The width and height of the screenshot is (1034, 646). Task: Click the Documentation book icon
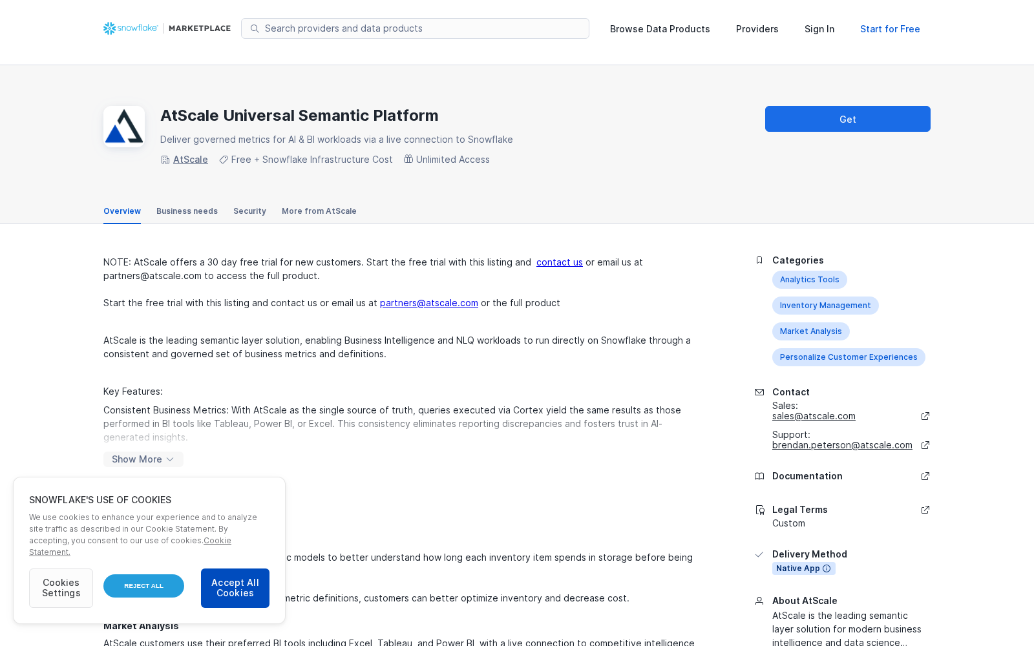pyautogui.click(x=759, y=476)
